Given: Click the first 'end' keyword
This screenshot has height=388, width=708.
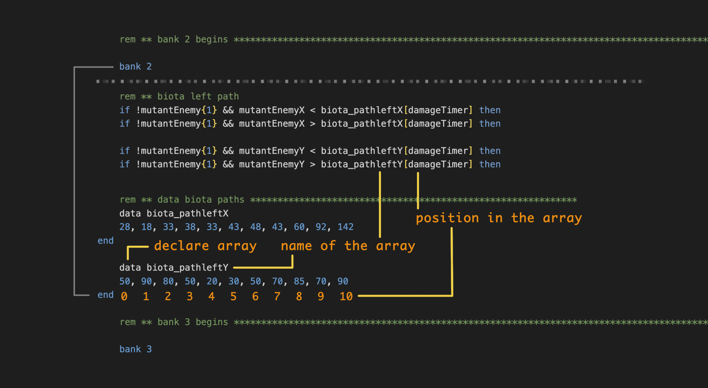Looking at the screenshot, I should pyautogui.click(x=105, y=240).
